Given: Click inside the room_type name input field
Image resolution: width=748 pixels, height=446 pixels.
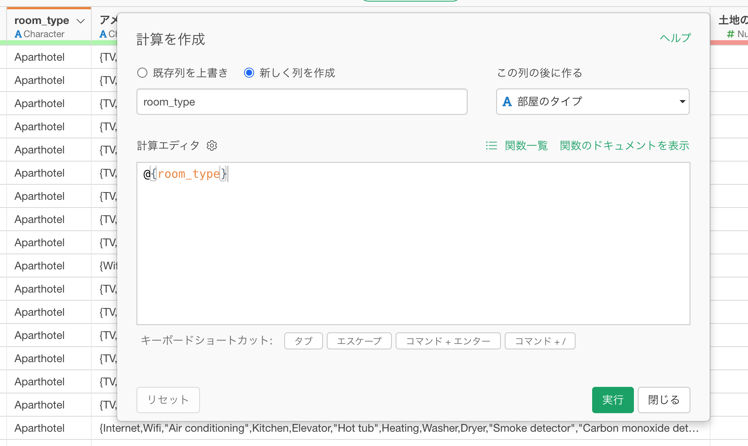Looking at the screenshot, I should (x=302, y=102).
